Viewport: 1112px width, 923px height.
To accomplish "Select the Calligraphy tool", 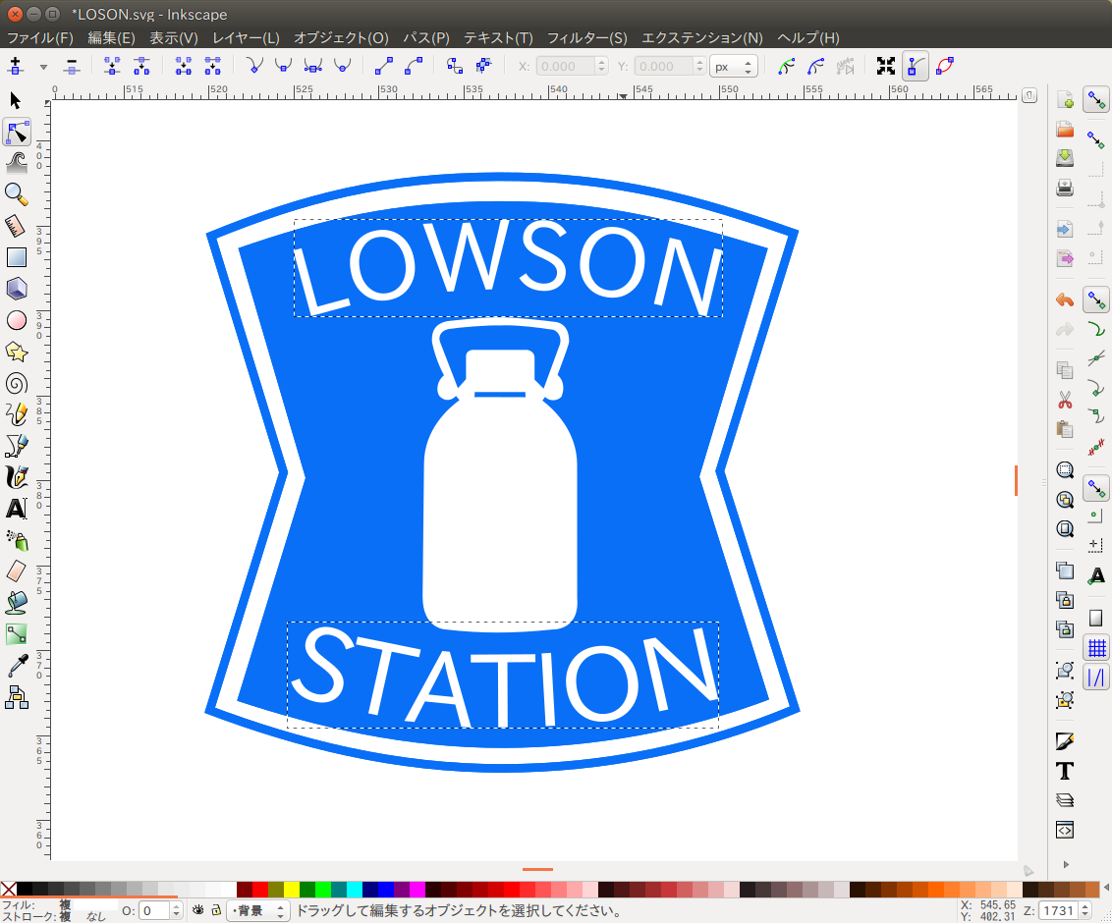I will coord(17,477).
